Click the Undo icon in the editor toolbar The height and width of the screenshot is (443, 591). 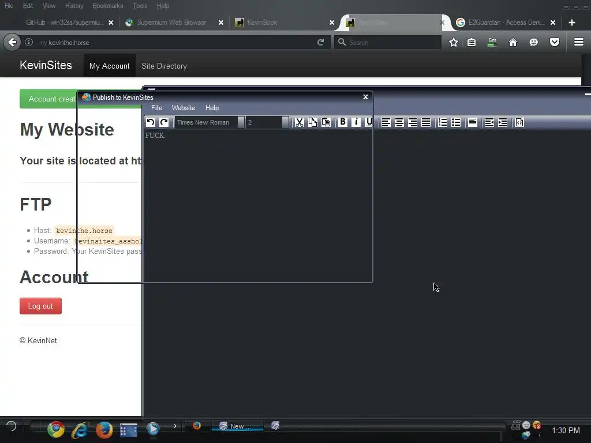point(151,122)
